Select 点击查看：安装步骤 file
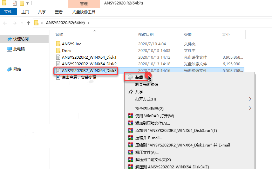Image resolution: width=272 pixels, height=169 pixels. (79, 77)
